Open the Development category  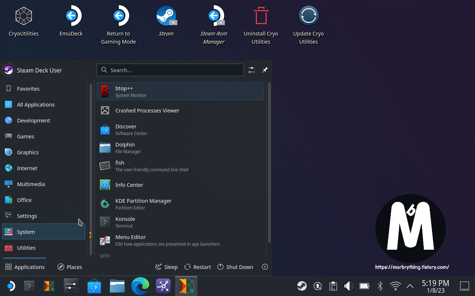pos(44,121)
